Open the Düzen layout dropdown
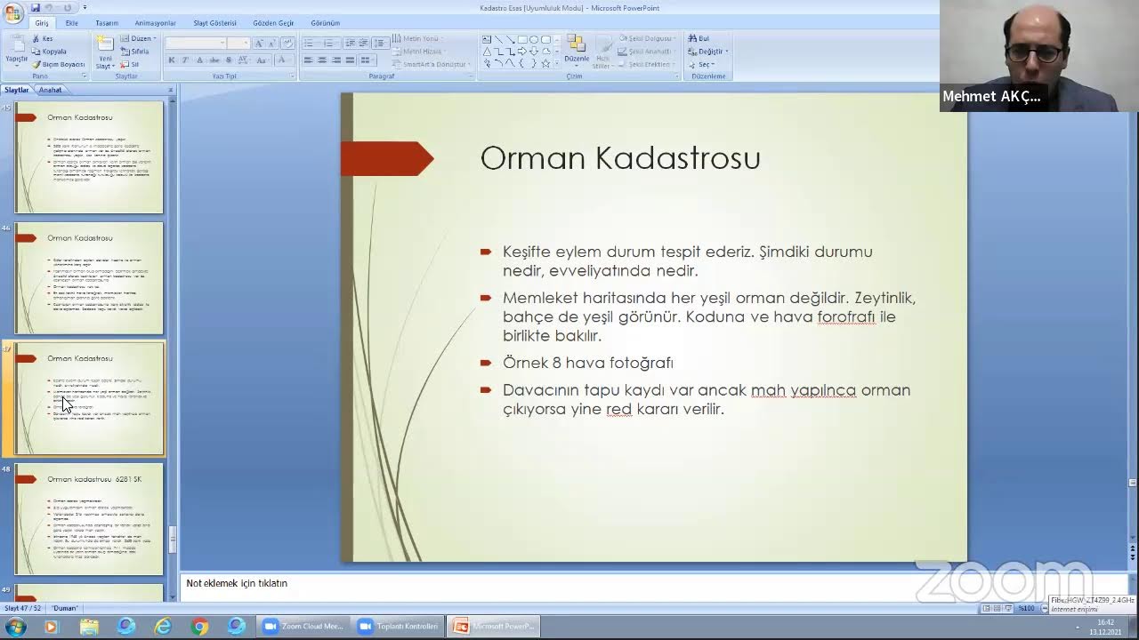Image resolution: width=1139 pixels, height=640 pixels. click(x=138, y=39)
